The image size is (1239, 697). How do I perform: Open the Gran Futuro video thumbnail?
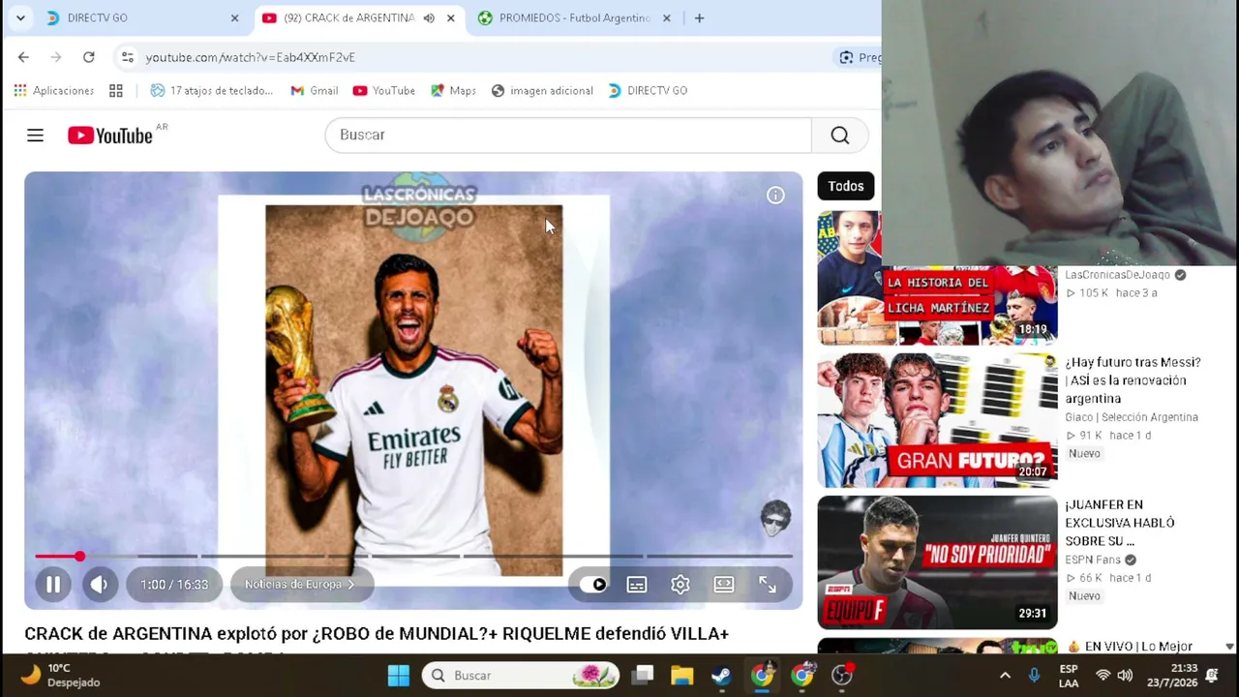point(937,420)
